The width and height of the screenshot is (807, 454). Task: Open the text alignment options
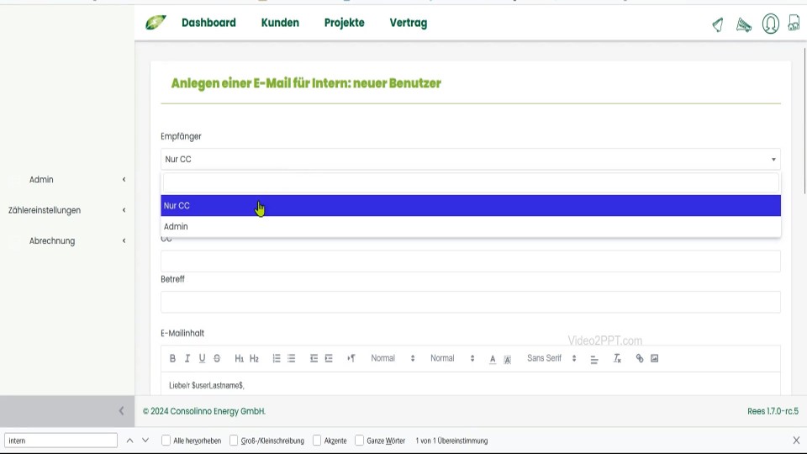pos(594,359)
